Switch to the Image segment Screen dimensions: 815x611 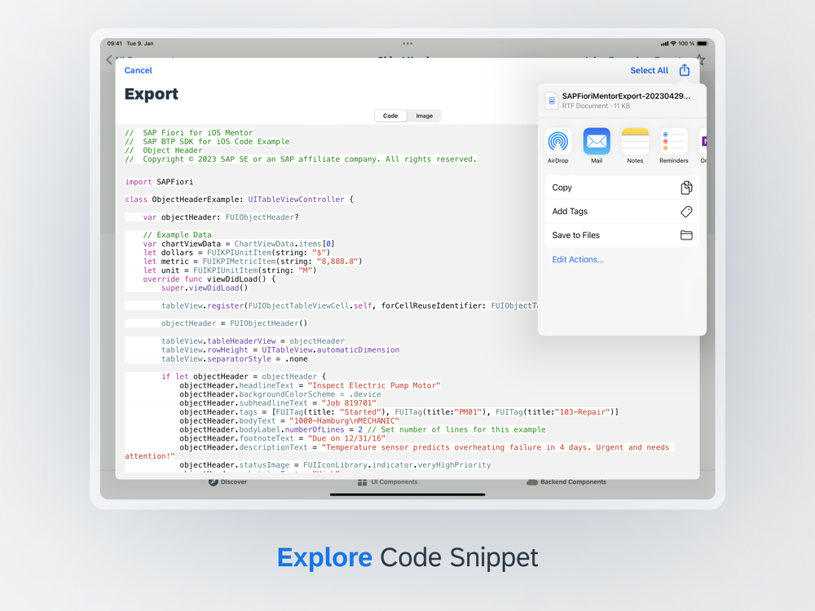[424, 116]
